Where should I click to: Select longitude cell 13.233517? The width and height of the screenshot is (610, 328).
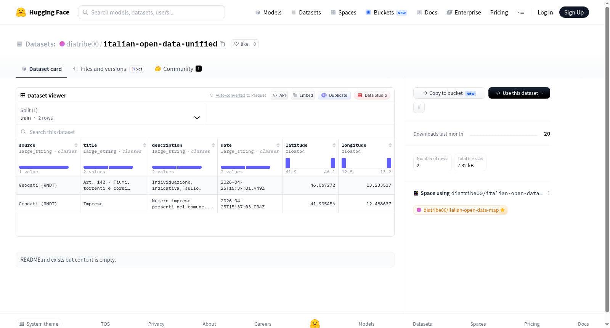pos(366,185)
